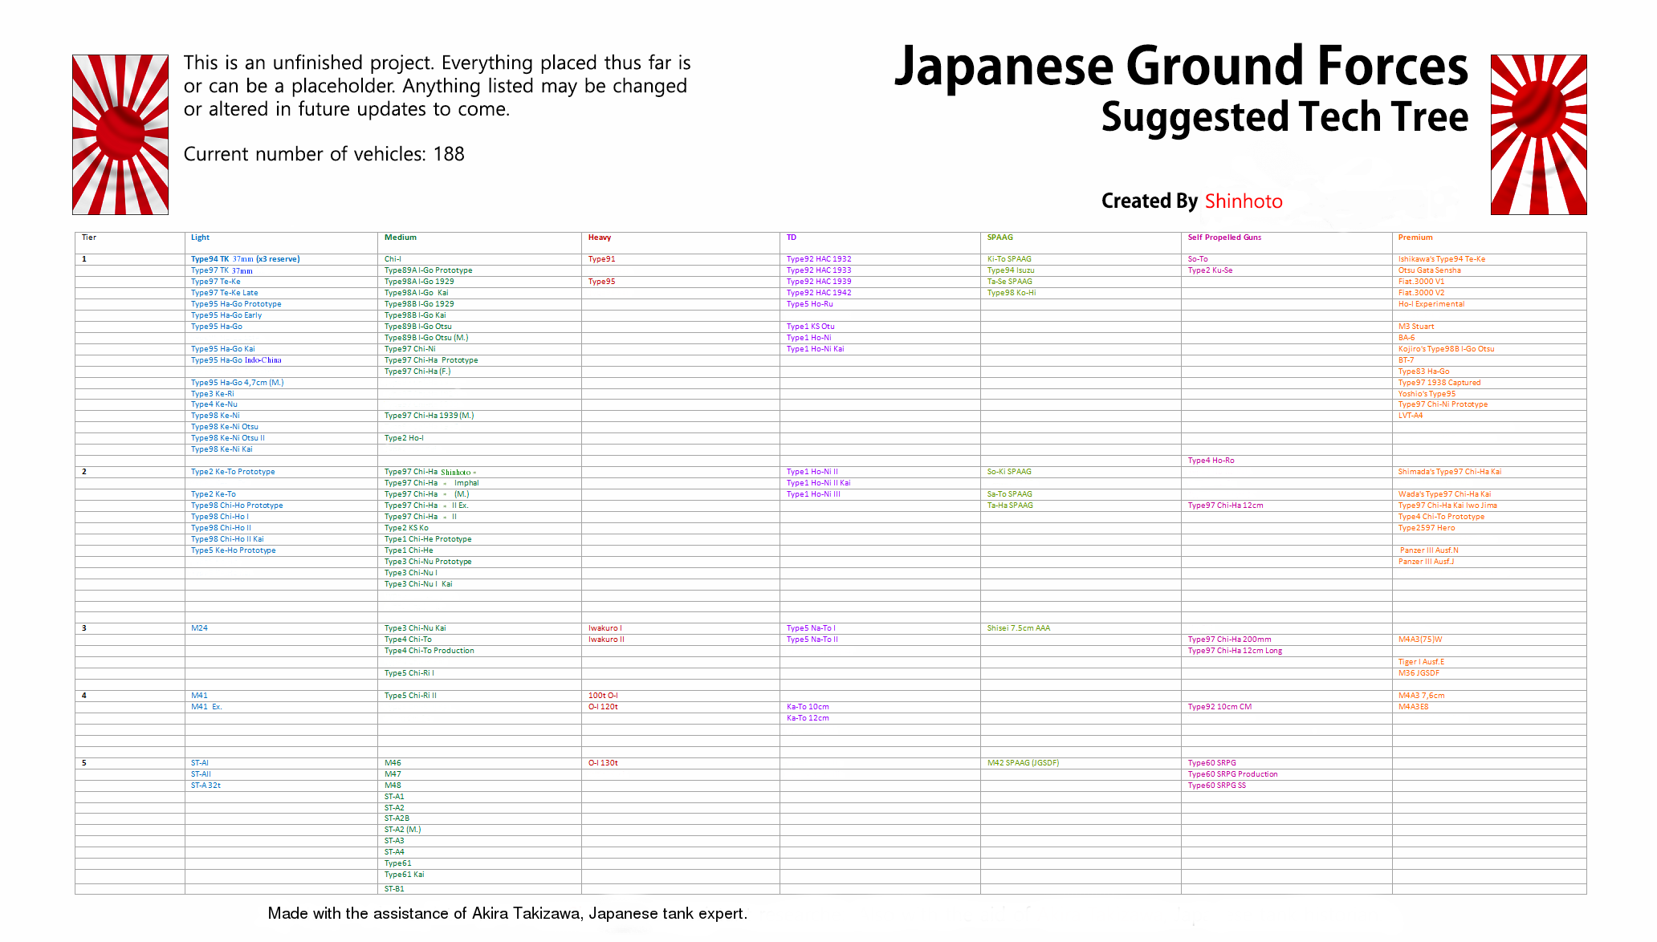Click 'Type97 Chi-Ni' medium tank cell
1657x942 pixels.
(409, 349)
